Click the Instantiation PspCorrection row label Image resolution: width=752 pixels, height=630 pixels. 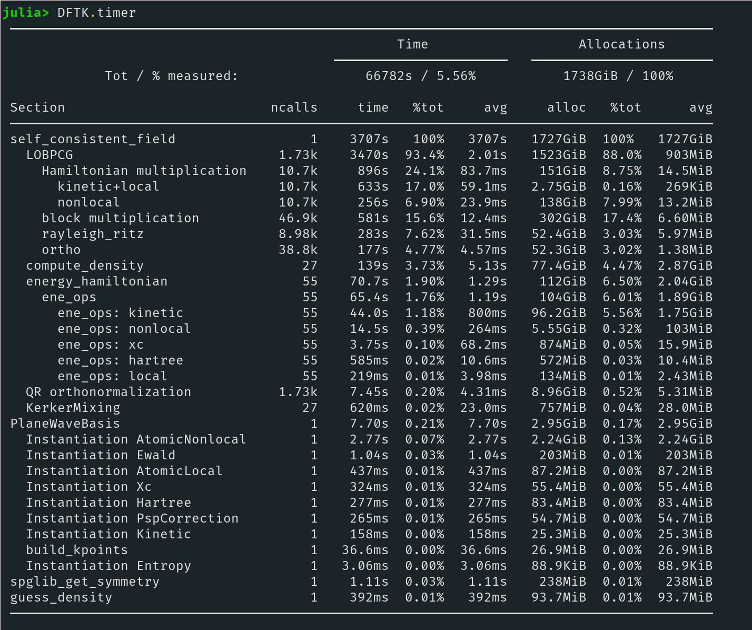(x=132, y=518)
